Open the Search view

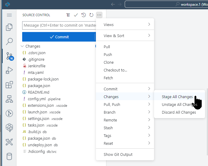click(x=9, y=42)
